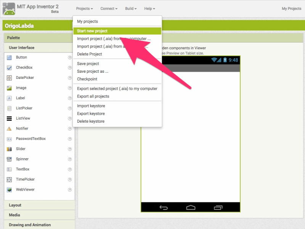Image resolution: width=305 pixels, height=229 pixels.
Task: Collapse the User Interface palette section
Action: (x=39, y=48)
